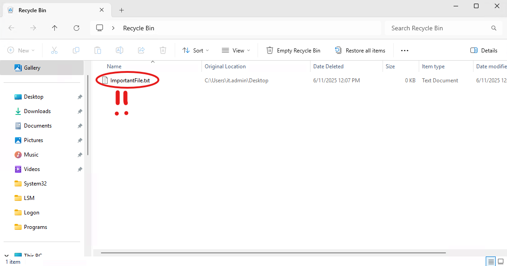
Task: Close the Recycle Bin tab
Action: pyautogui.click(x=101, y=10)
